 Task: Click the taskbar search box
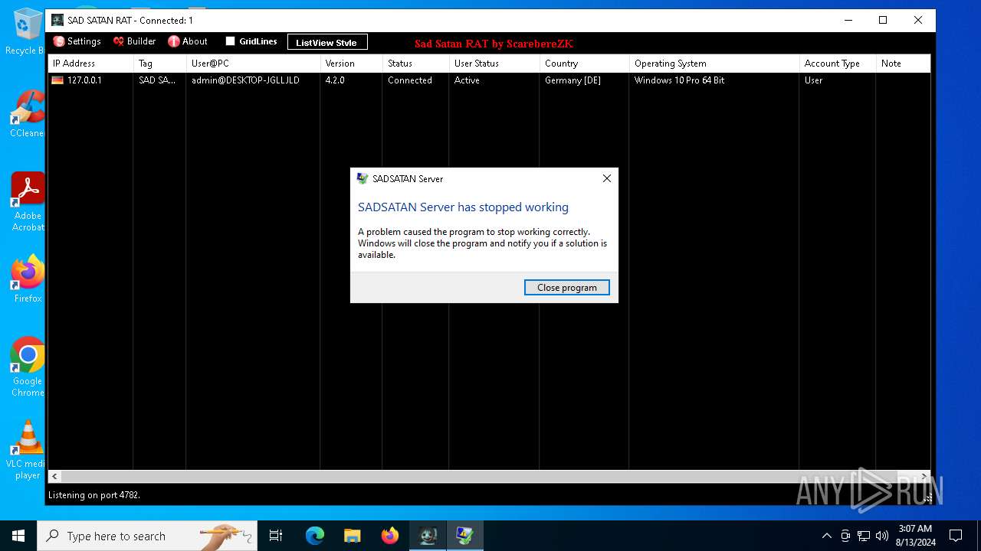147,536
